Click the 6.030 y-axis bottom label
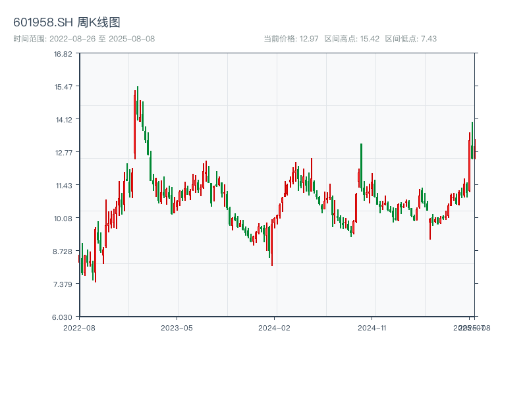The image size is (527, 395). (63, 317)
